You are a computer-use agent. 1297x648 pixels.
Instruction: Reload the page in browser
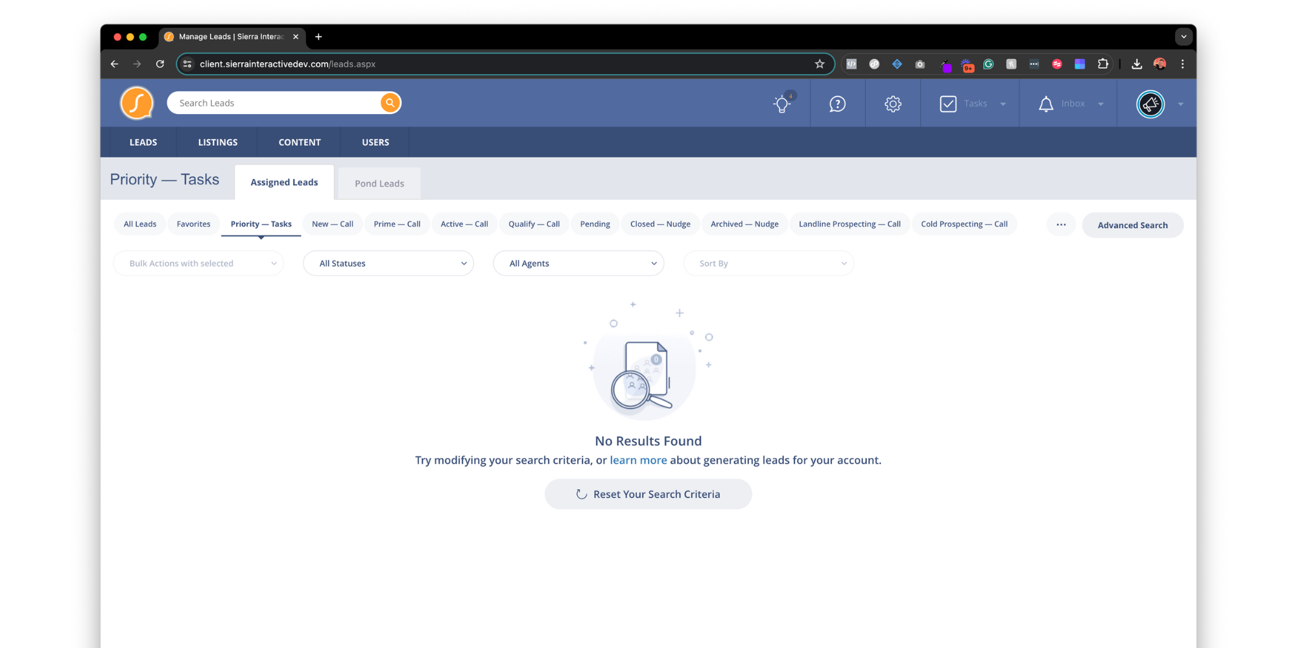tap(160, 64)
